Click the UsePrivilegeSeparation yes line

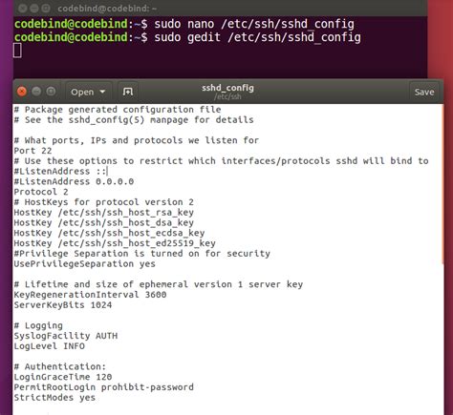click(x=84, y=264)
